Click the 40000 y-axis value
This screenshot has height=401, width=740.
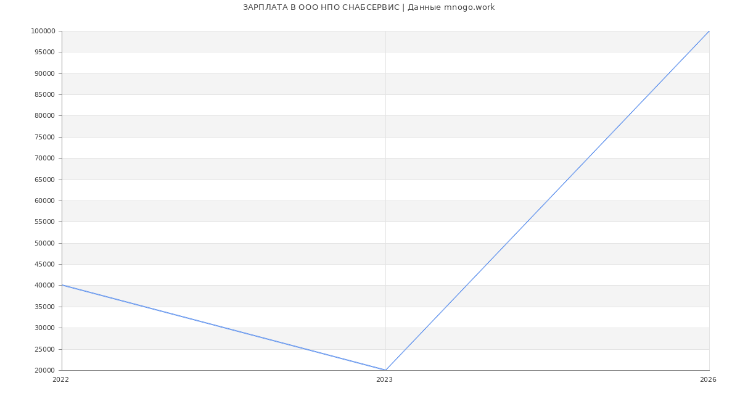pyautogui.click(x=44, y=285)
